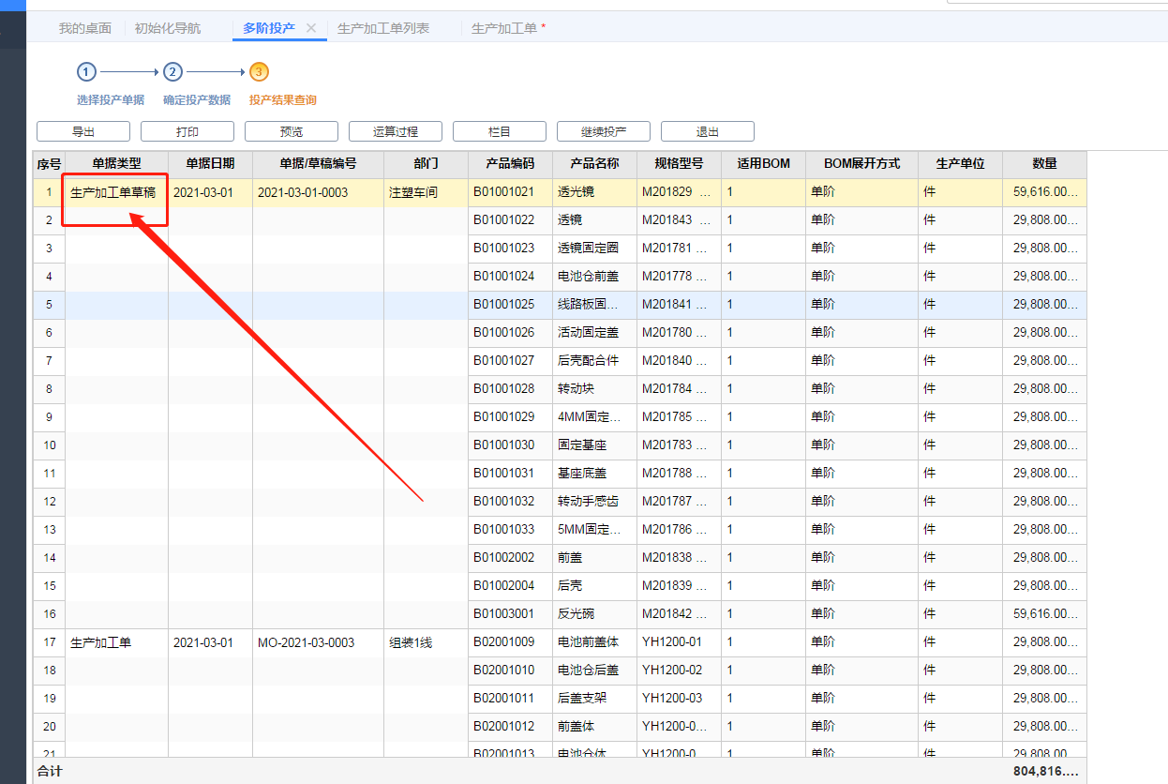
Task: Select row number 5
Action: pyautogui.click(x=50, y=305)
